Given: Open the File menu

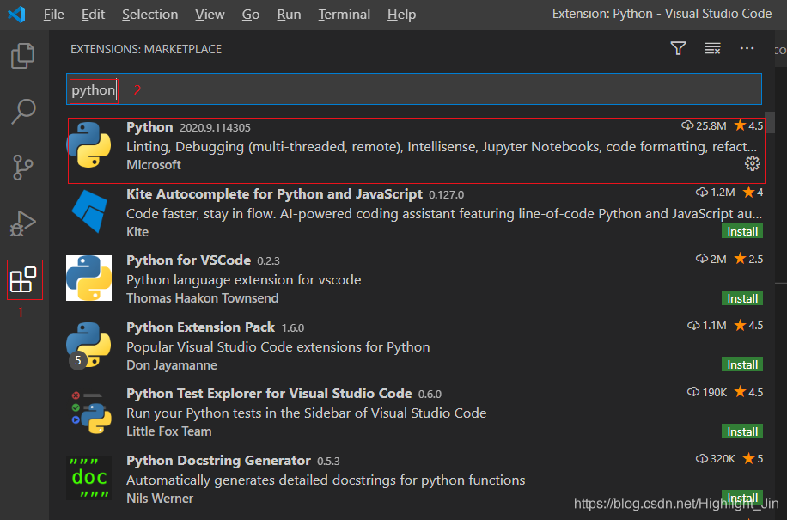Looking at the screenshot, I should click(x=53, y=15).
